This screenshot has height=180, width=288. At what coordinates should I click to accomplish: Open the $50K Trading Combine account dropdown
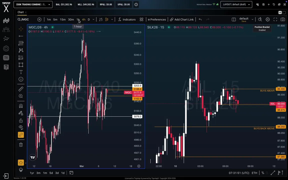(x=33, y=4)
